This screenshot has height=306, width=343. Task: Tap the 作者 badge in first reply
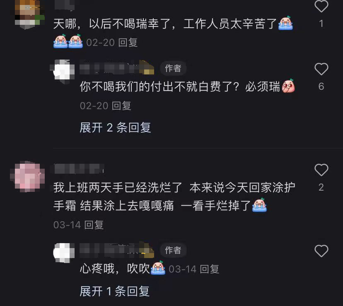173,68
